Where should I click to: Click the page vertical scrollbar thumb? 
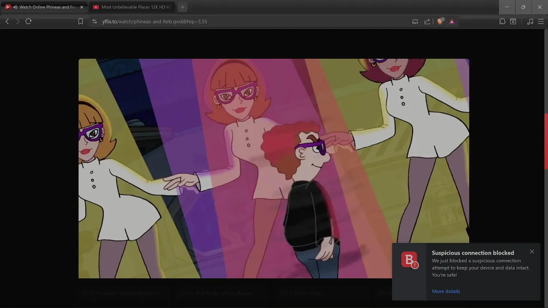546,141
